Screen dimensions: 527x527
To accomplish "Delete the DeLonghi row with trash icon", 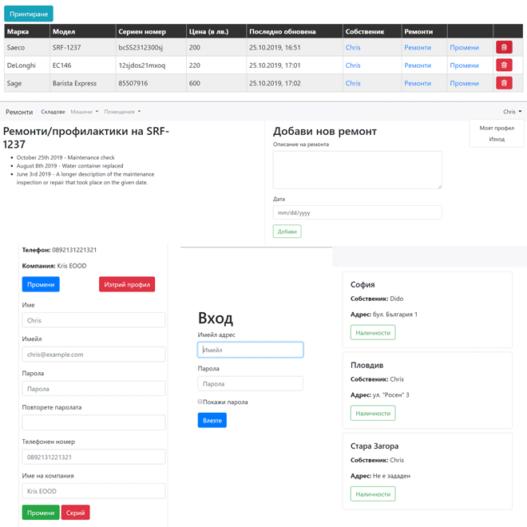I will click(x=504, y=65).
